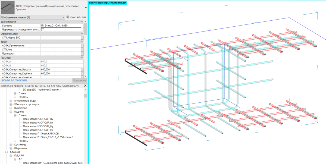Click the ADSK_Отверстие_Высота value field

[61, 70]
